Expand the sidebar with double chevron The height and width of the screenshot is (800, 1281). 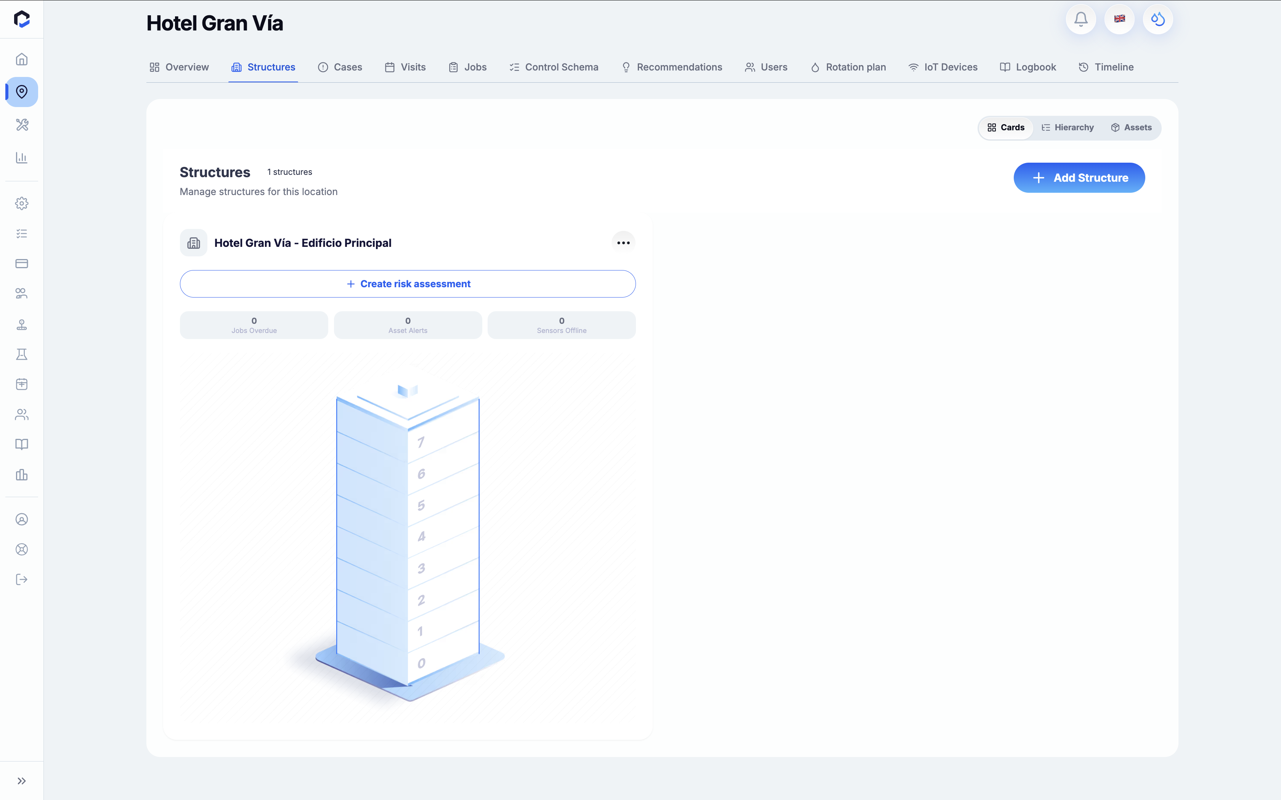coord(22,781)
